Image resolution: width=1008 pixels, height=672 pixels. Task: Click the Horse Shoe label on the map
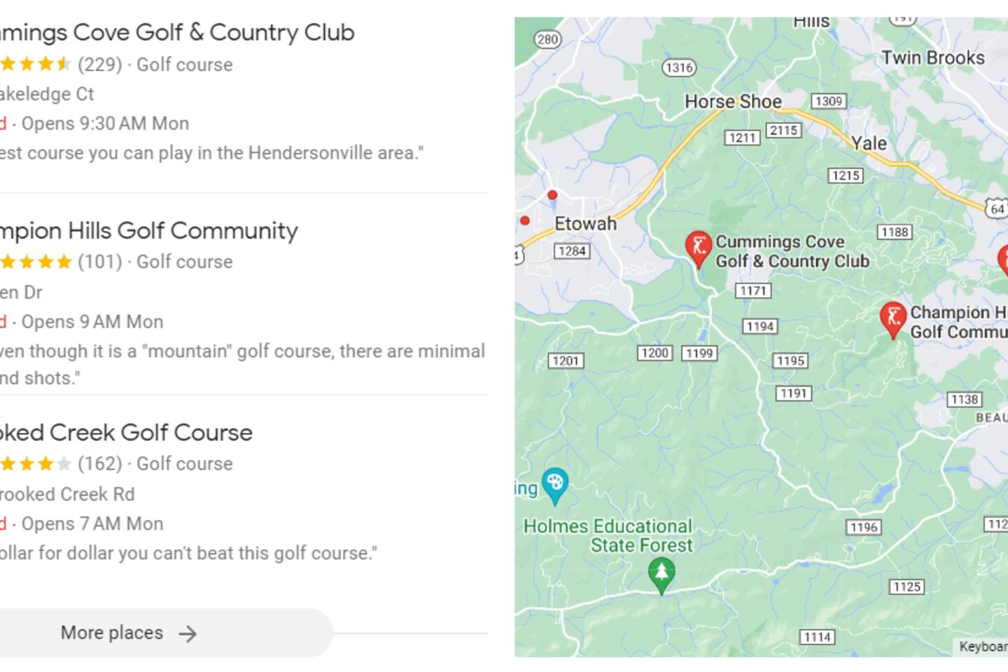[x=732, y=101]
